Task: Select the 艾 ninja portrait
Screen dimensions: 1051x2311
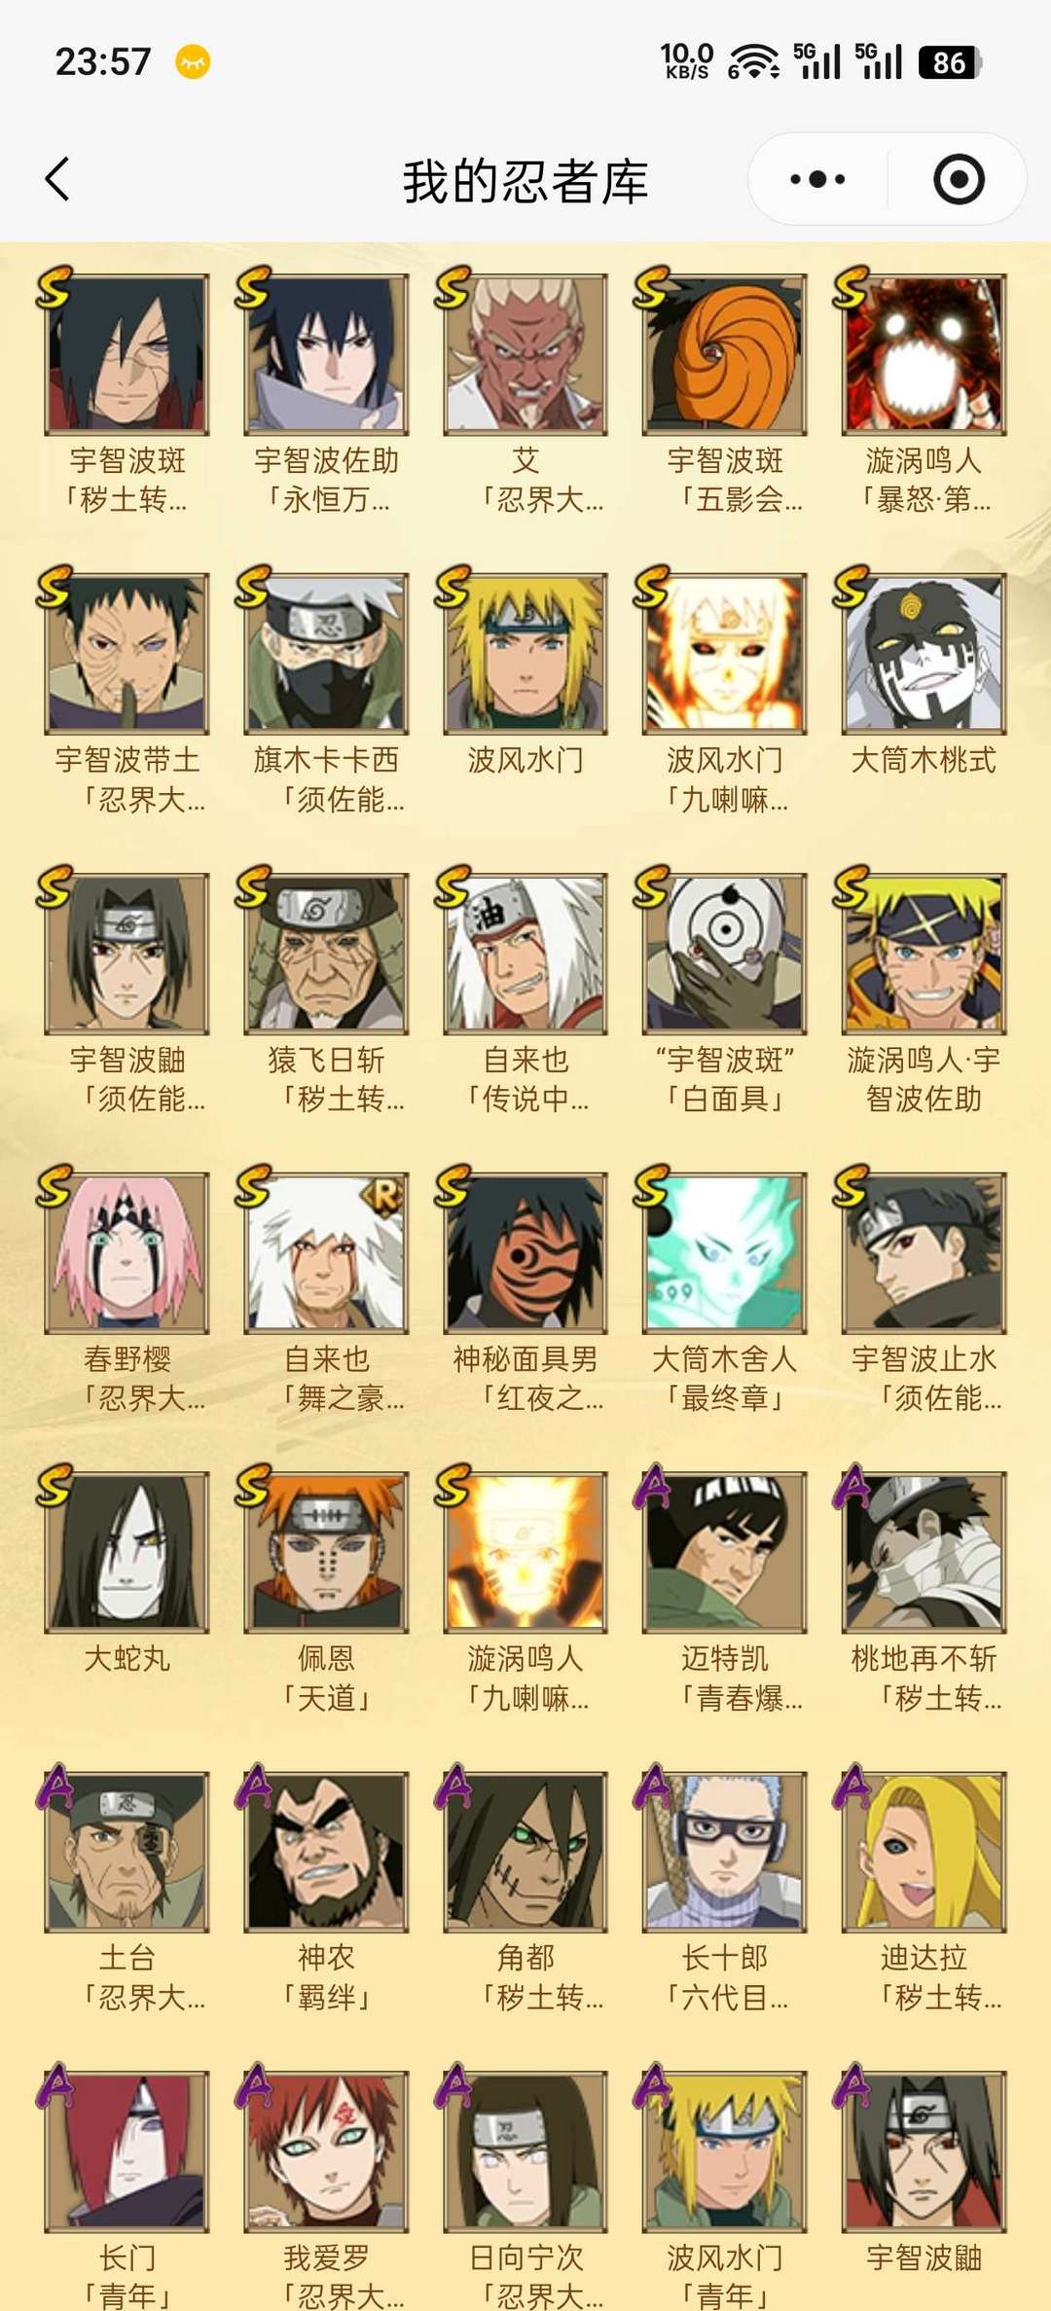Action: (x=525, y=355)
